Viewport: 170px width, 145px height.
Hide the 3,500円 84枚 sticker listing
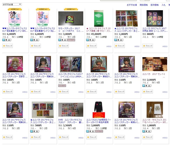click(x=81, y=138)
